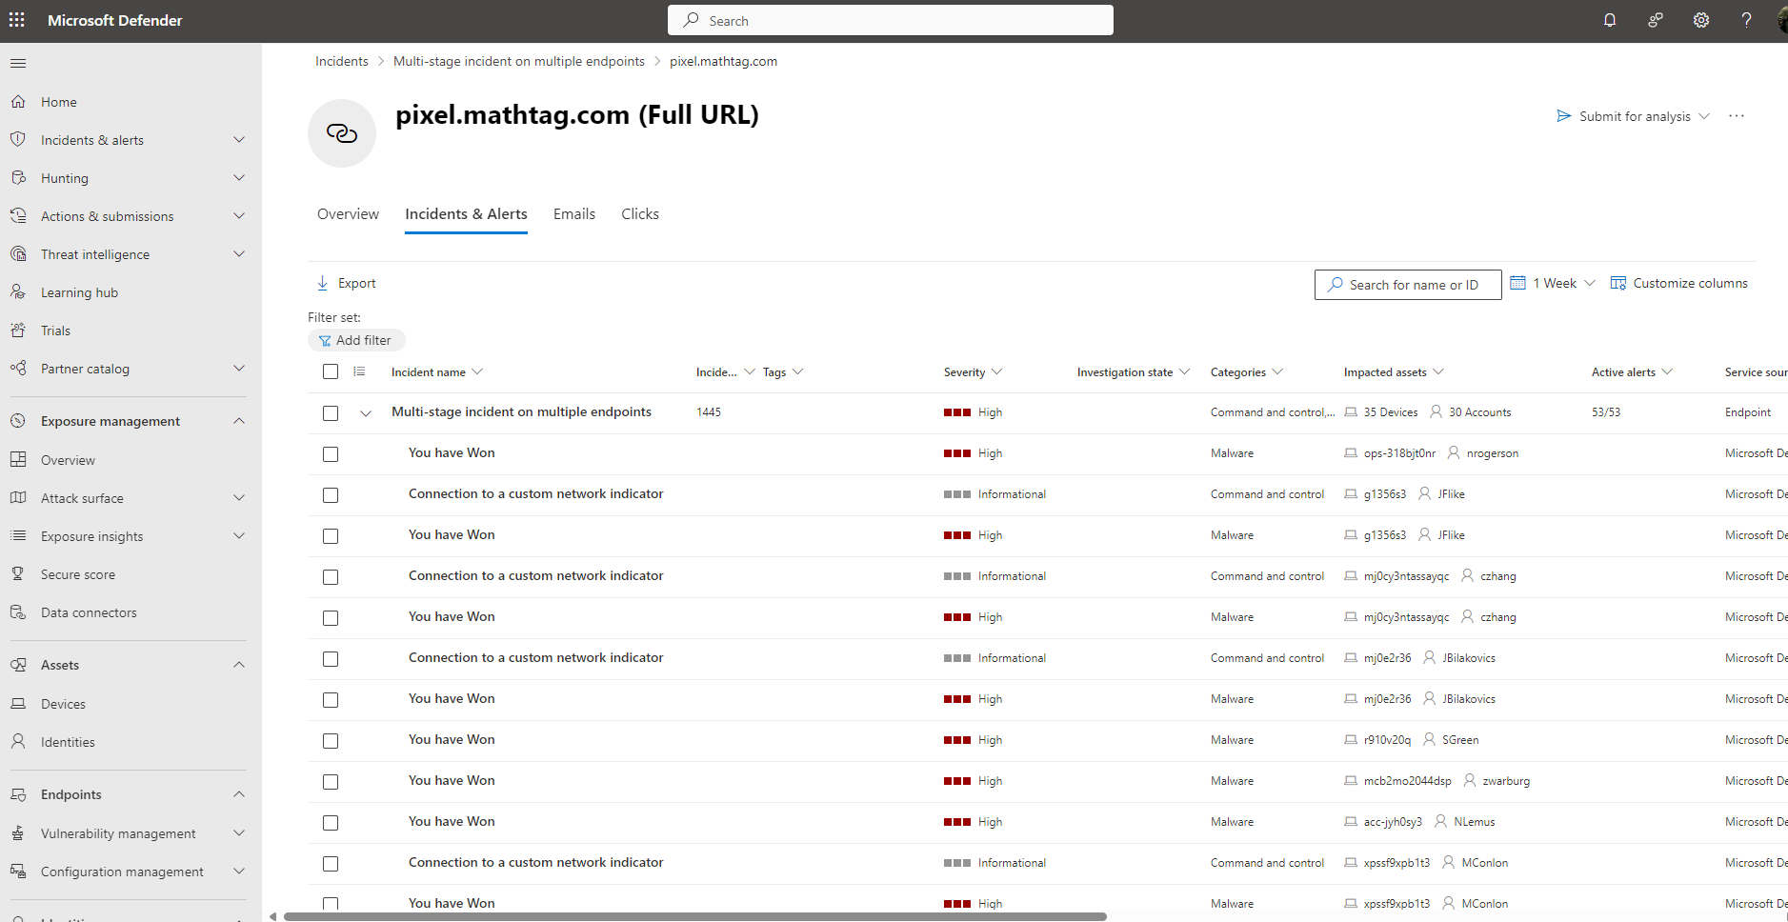Image resolution: width=1788 pixels, height=922 pixels.
Task: Click the Threat intelligence icon
Action: [18, 254]
